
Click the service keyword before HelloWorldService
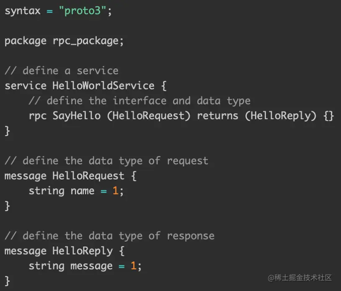26,86
